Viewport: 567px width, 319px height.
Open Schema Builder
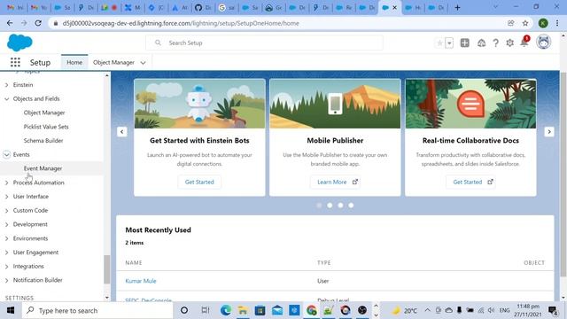[43, 141]
